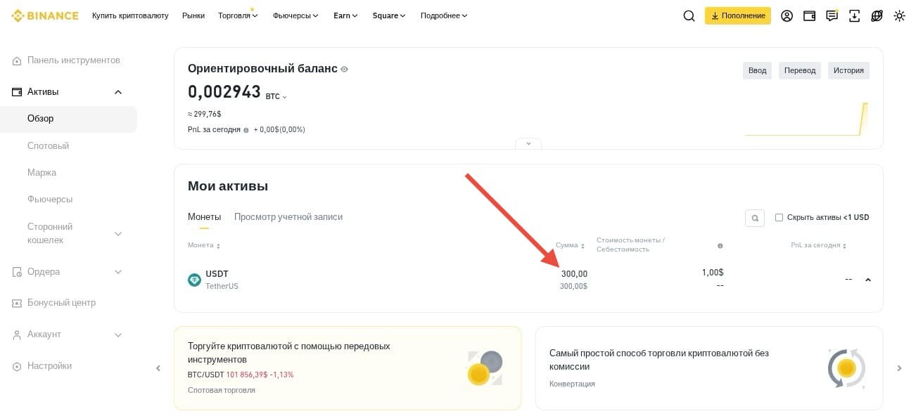Open the Фьючерсы header dropdown
The width and height of the screenshot is (916, 416).
[x=295, y=15]
